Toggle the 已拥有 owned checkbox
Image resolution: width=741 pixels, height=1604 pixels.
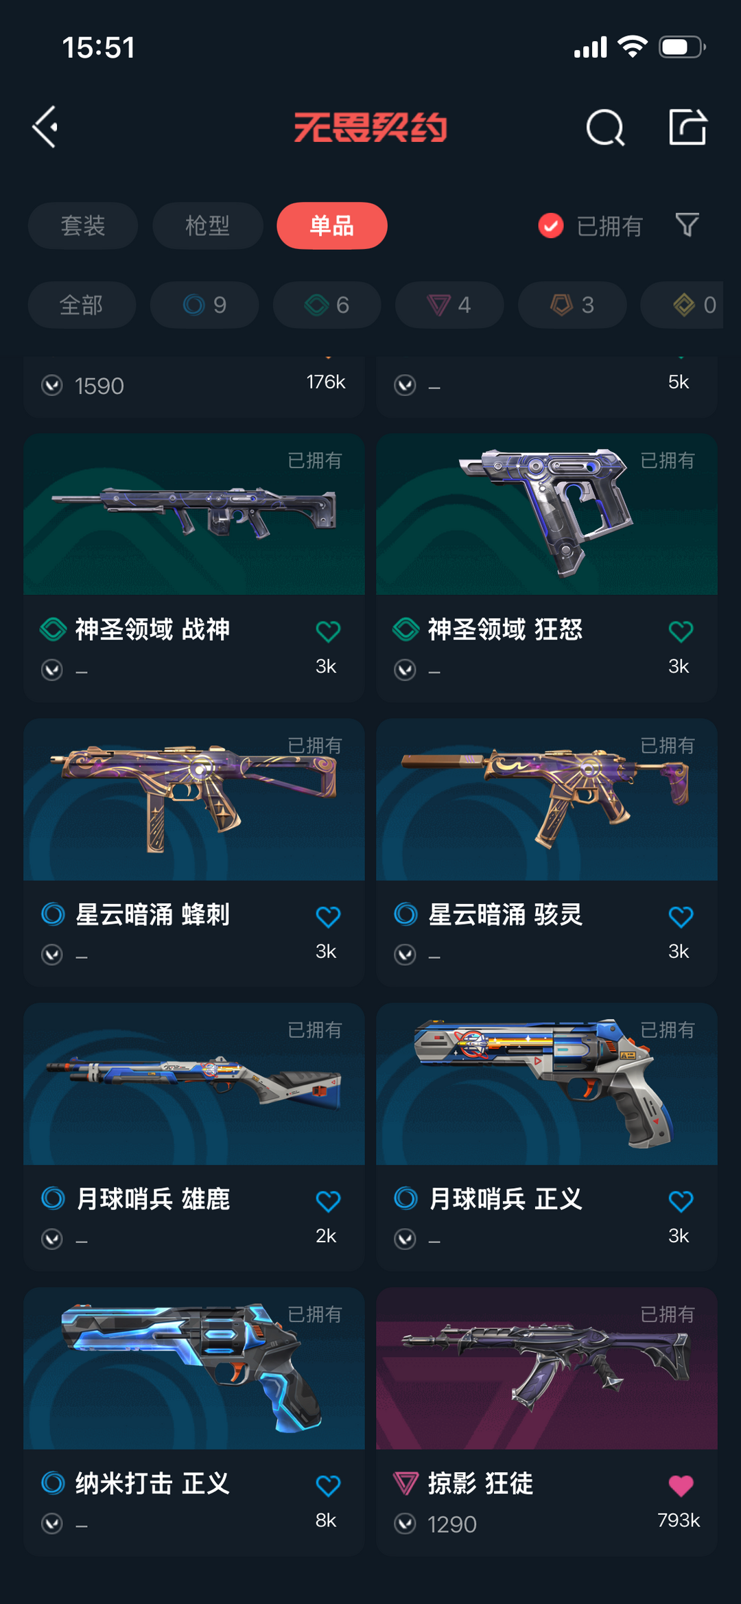(550, 225)
